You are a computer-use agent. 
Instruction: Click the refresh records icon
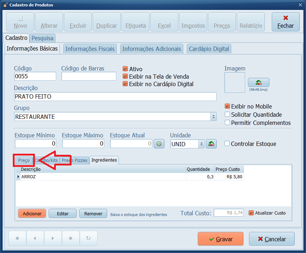click(89, 238)
